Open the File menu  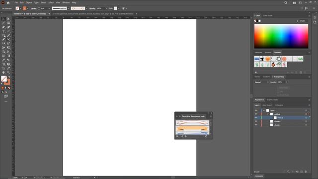pos(16,2)
